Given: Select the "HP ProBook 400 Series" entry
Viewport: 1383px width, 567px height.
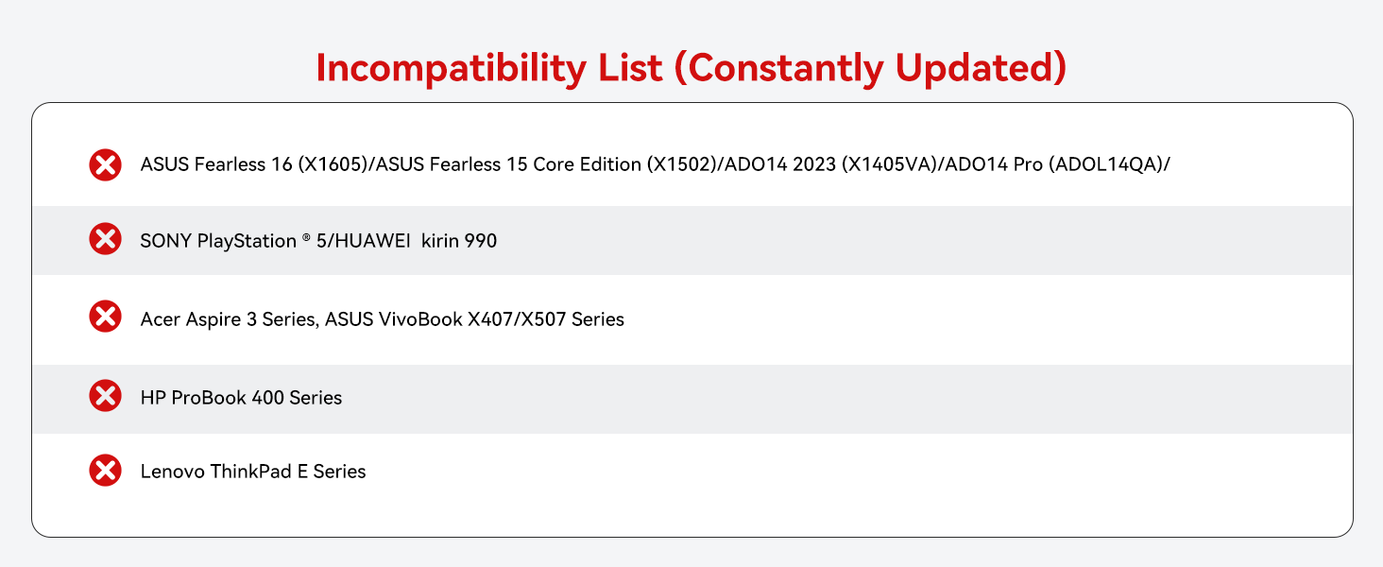Looking at the screenshot, I should (x=241, y=398).
